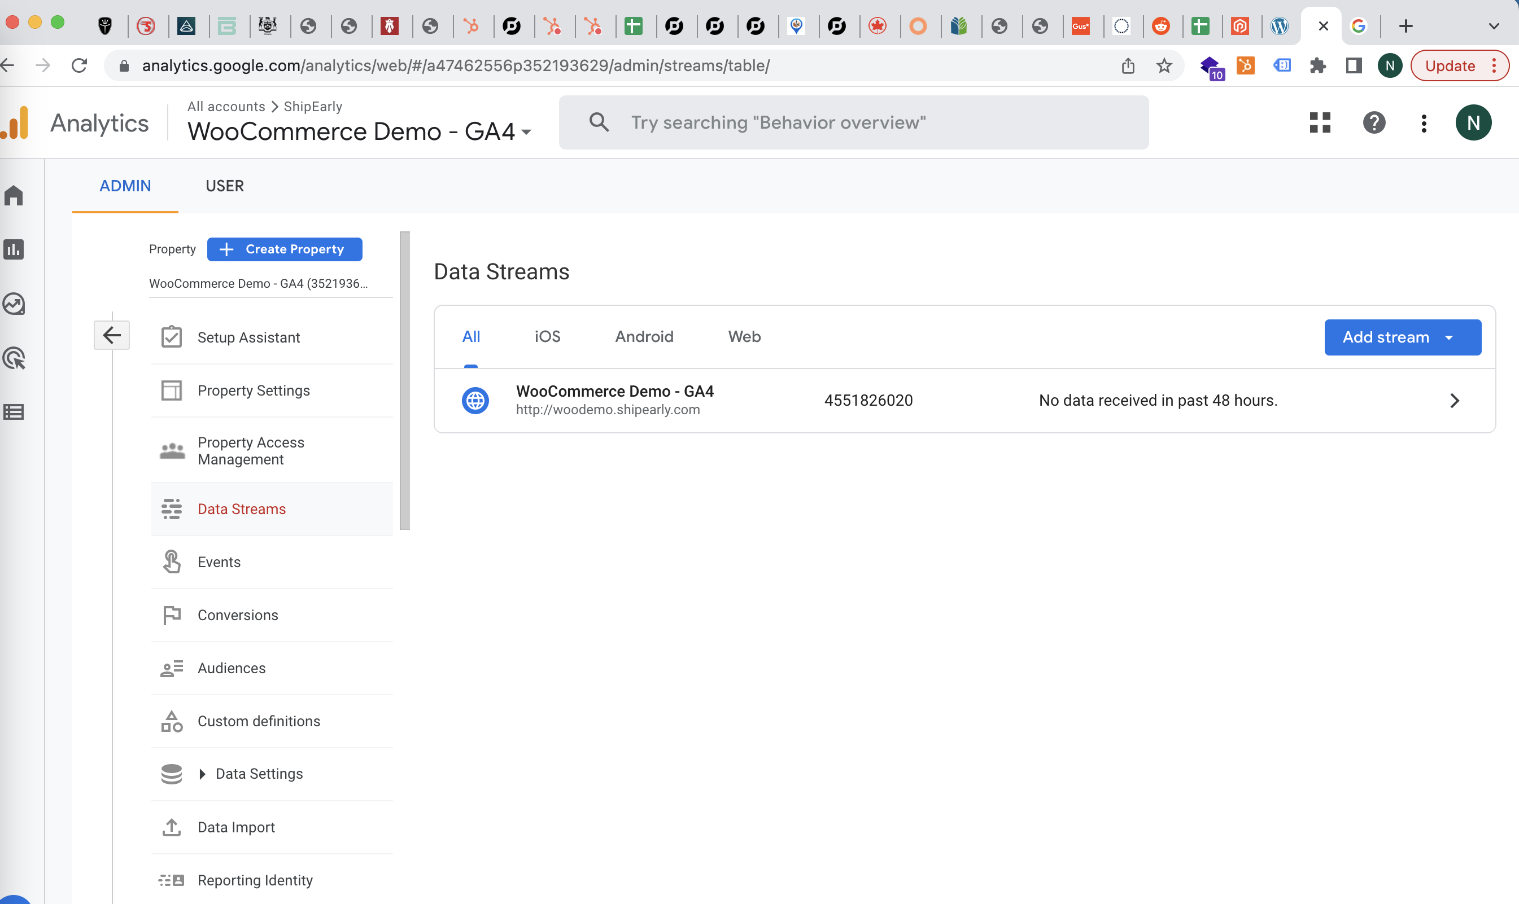Image resolution: width=1519 pixels, height=904 pixels.
Task: Click the browser address bar URL
Action: point(456,65)
